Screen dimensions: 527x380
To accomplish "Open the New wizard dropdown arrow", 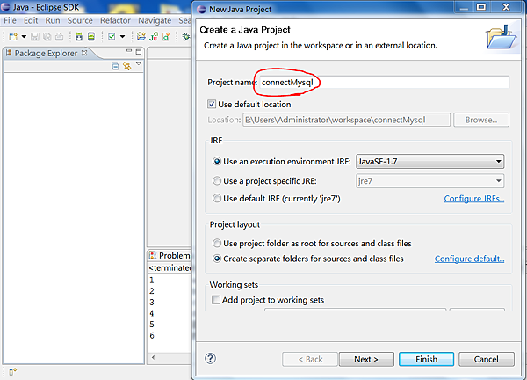I will point(24,37).
